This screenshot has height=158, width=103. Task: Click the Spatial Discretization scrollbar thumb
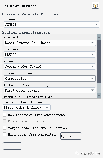(x=99, y=62)
